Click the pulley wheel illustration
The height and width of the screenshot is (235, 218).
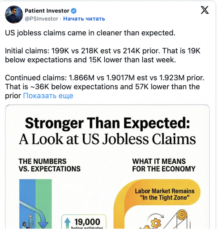pos(182,215)
